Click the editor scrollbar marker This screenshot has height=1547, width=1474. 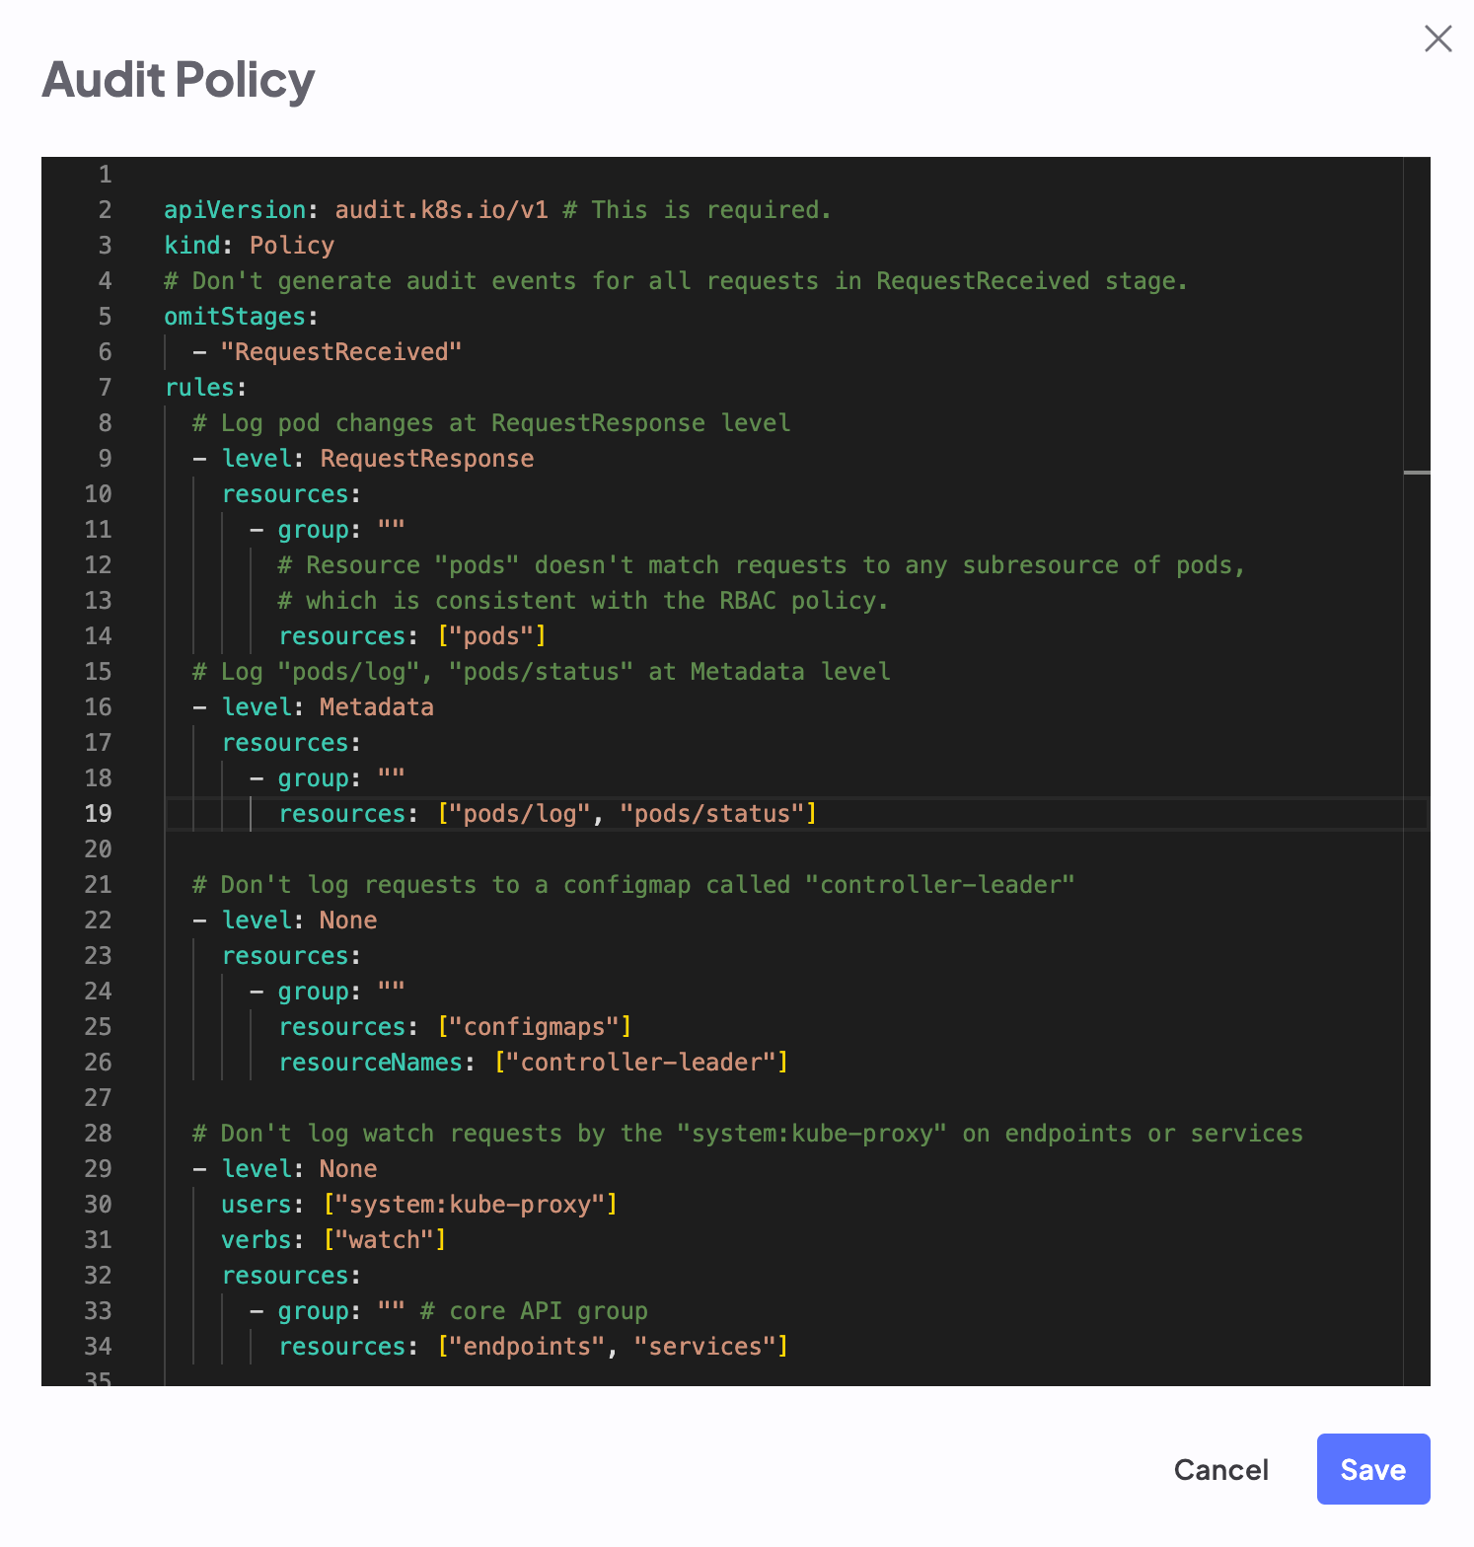coord(1417,473)
